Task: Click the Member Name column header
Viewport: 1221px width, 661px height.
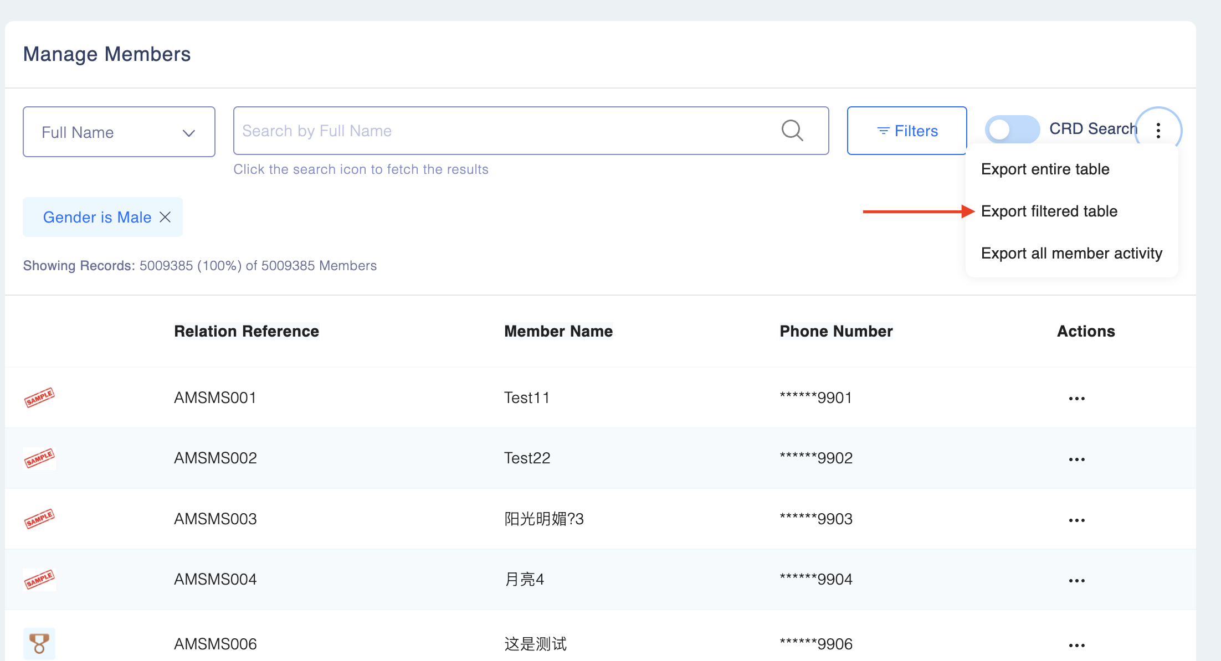Action: click(x=558, y=331)
